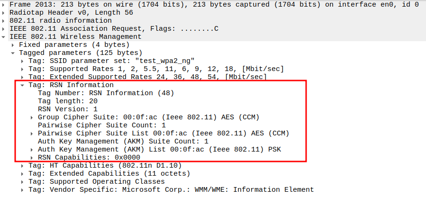Select the RSN Version: 1 field
The image size is (426, 197).
pyautogui.click(x=67, y=109)
